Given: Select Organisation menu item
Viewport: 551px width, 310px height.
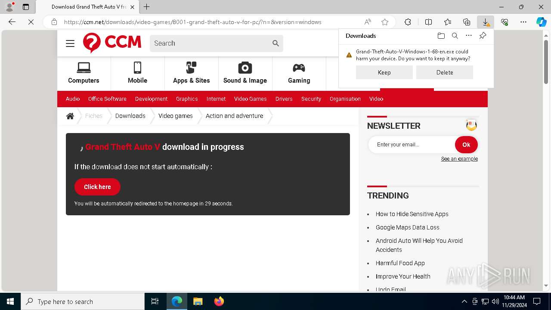Looking at the screenshot, I should click(x=345, y=99).
